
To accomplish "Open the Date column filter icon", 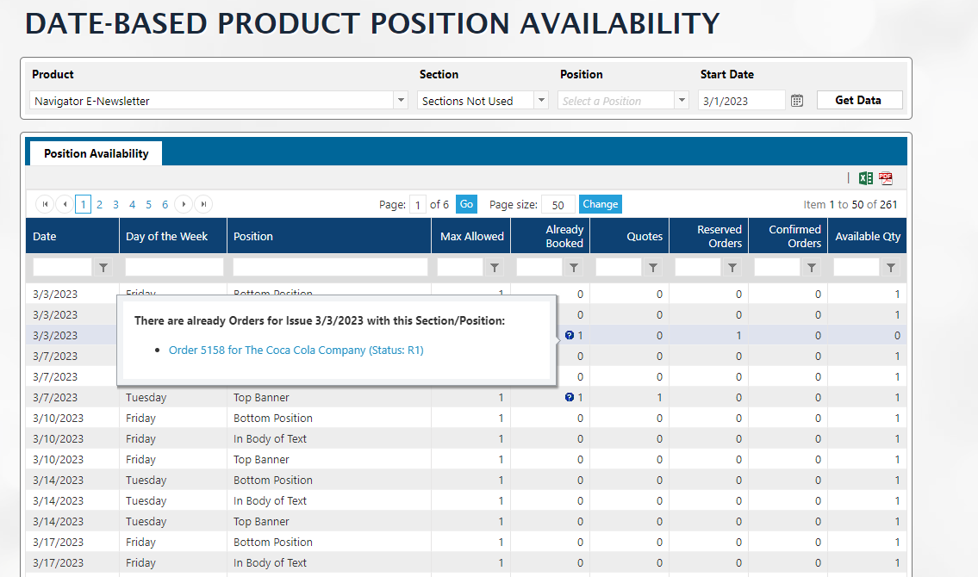I will click(103, 268).
